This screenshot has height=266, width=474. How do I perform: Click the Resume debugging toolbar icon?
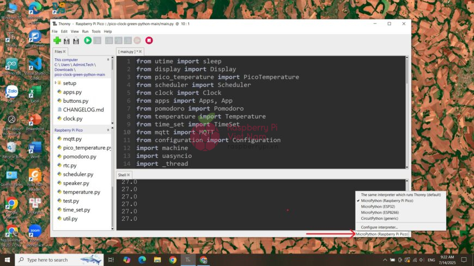tap(137, 41)
